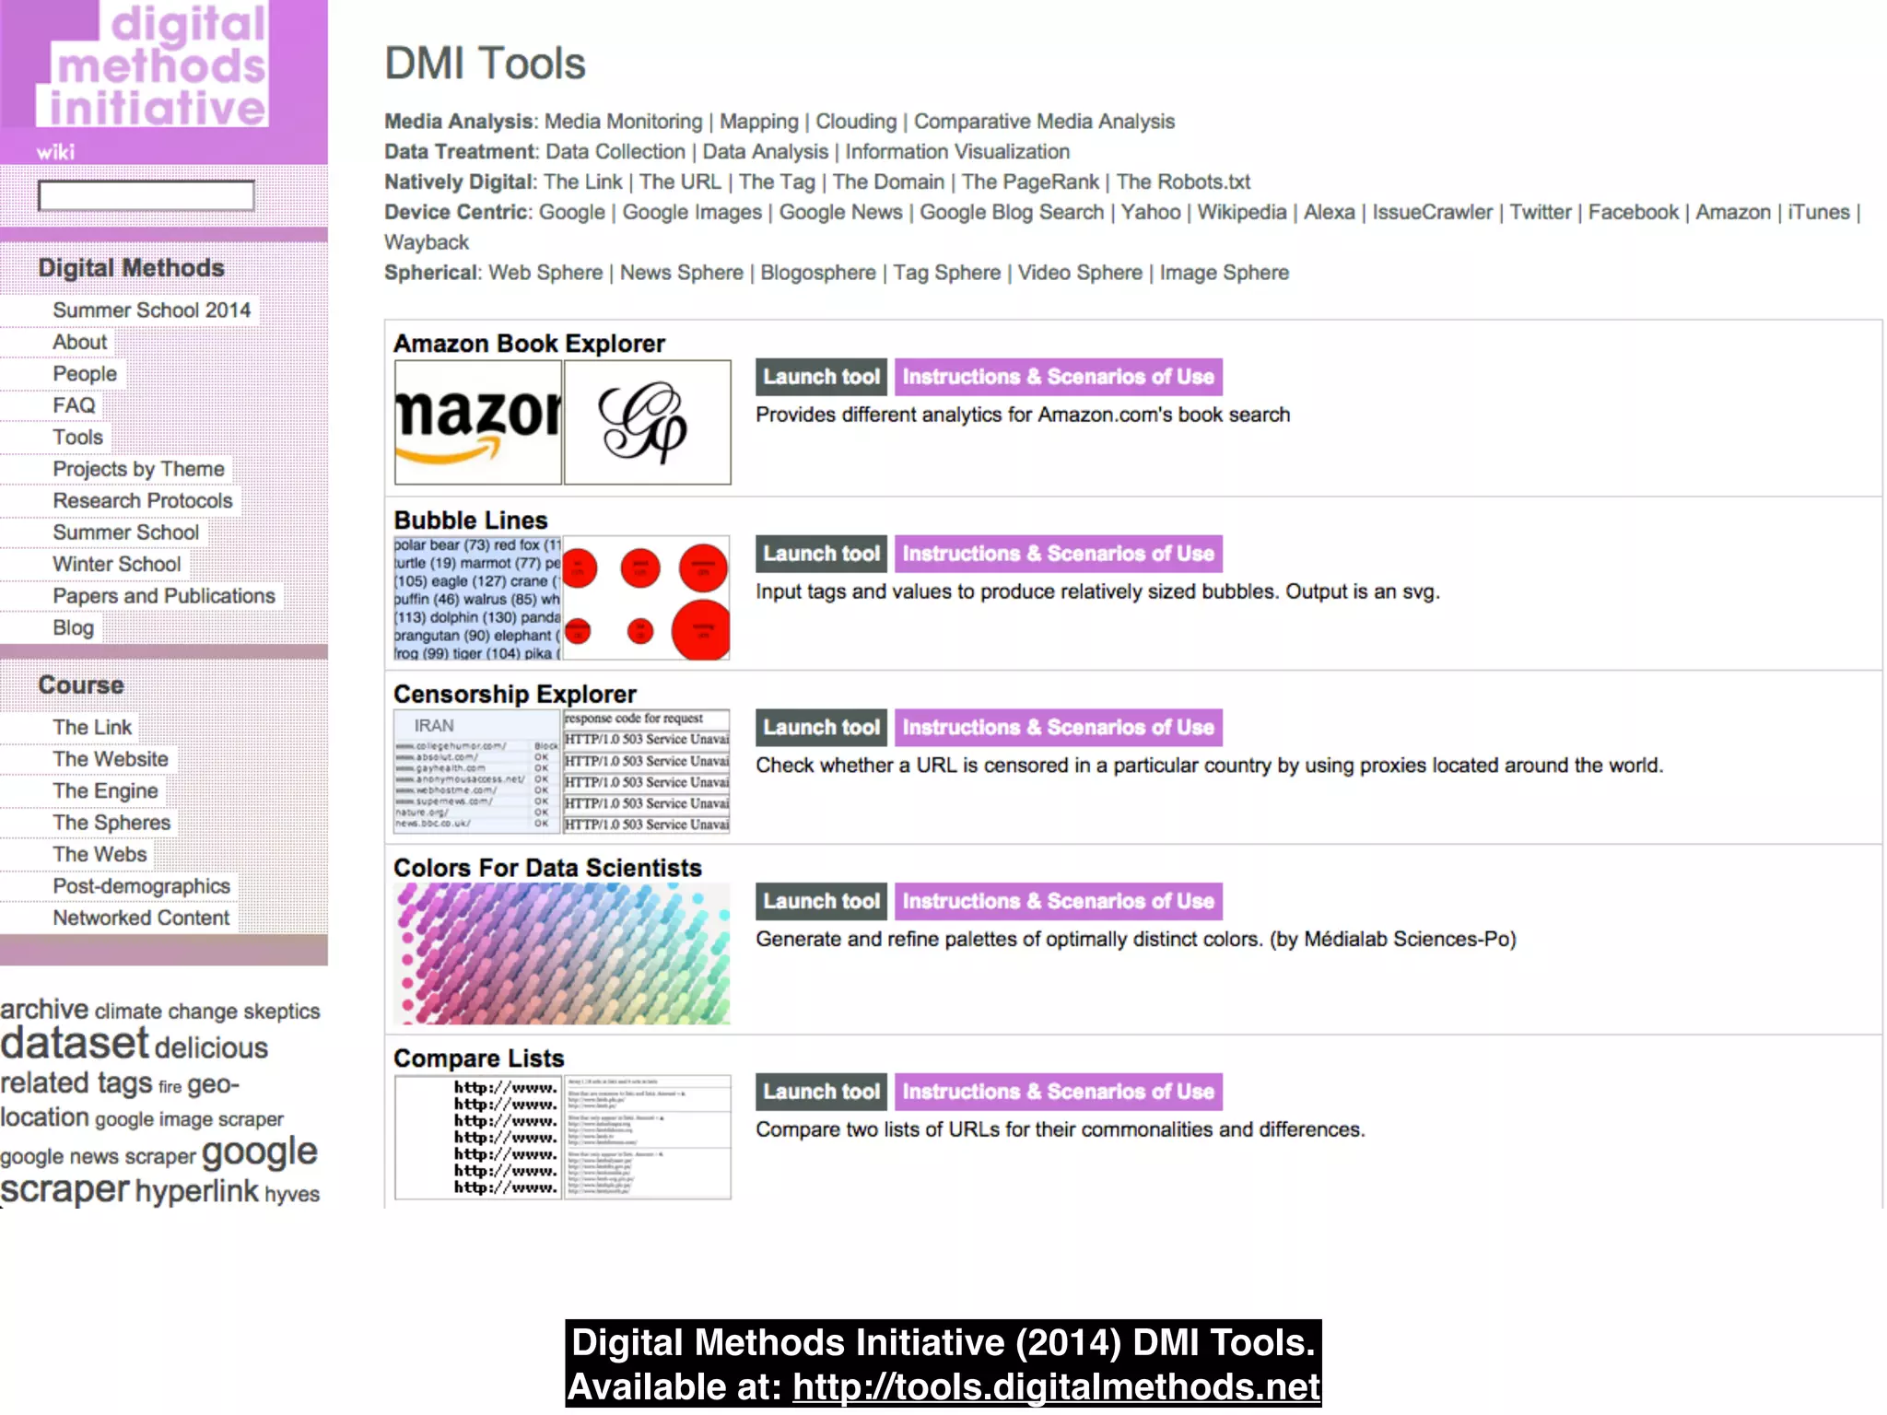This screenshot has height=1415, width=1887.
Task: Open Comparative Media Analysis link
Action: click(x=1044, y=122)
